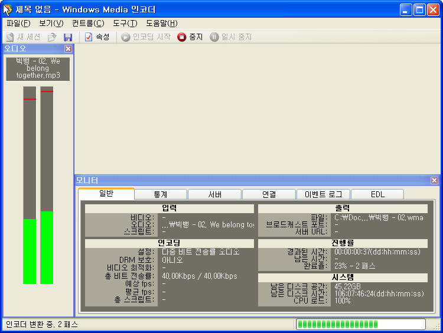
Task: Close the 모니터 monitor panel
Action: click(x=434, y=180)
